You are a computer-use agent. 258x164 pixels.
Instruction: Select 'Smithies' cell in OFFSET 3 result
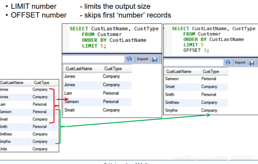(x=172, y=103)
